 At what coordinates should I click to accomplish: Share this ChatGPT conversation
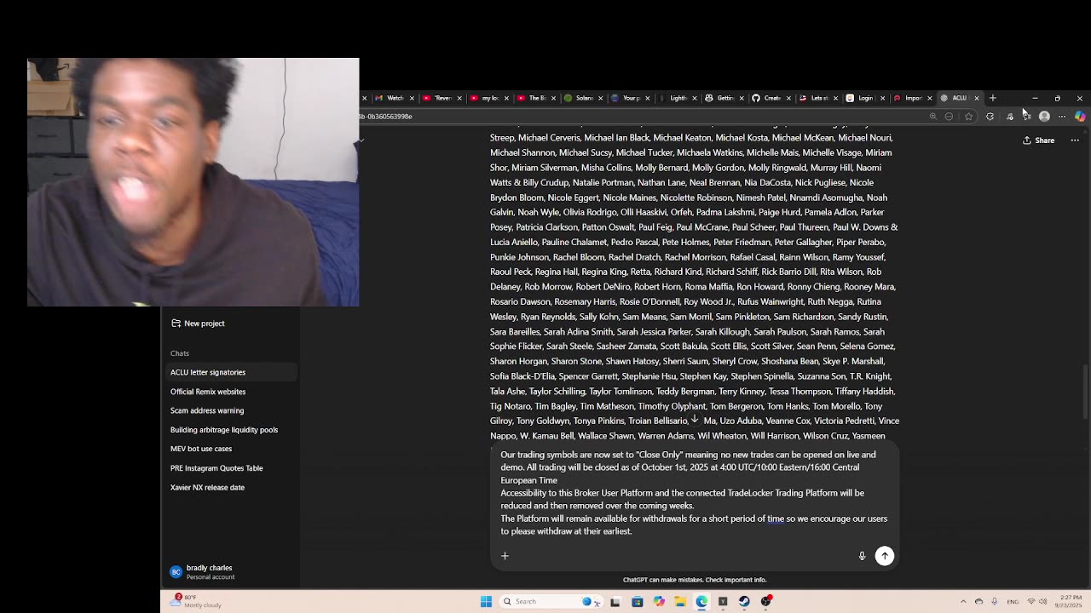pyautogui.click(x=1039, y=140)
